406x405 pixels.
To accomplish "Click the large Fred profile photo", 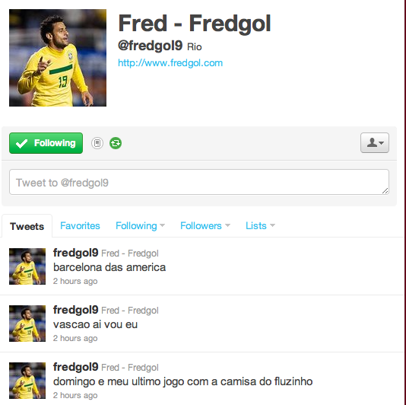I will 58,58.
